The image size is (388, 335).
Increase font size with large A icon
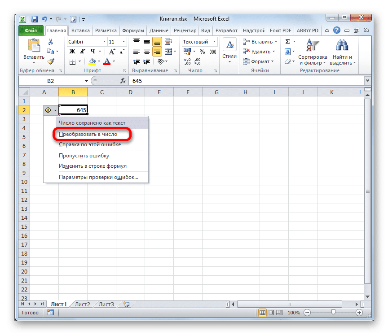(112, 52)
